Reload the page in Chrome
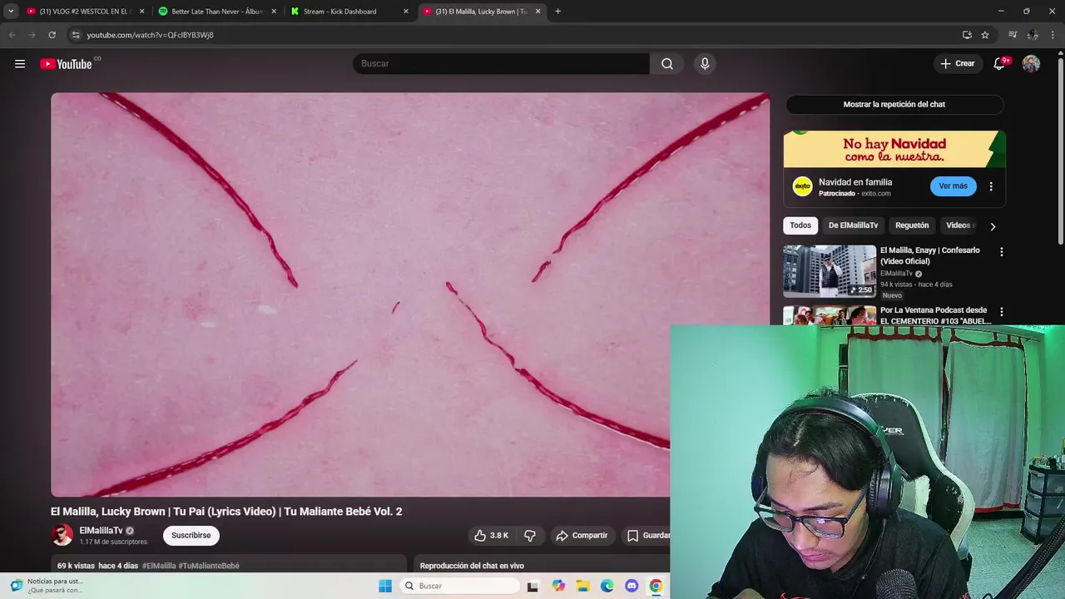The image size is (1065, 599). 52,35
